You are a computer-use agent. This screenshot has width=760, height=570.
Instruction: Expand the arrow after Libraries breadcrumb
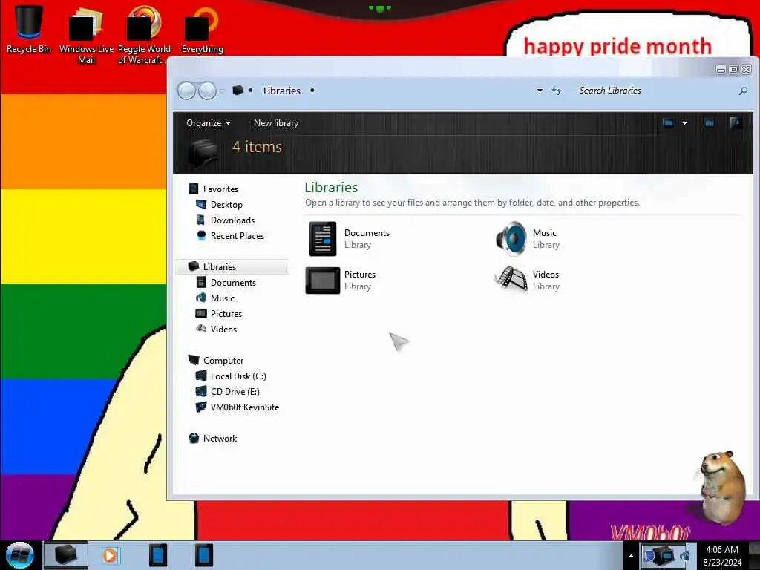[312, 90]
